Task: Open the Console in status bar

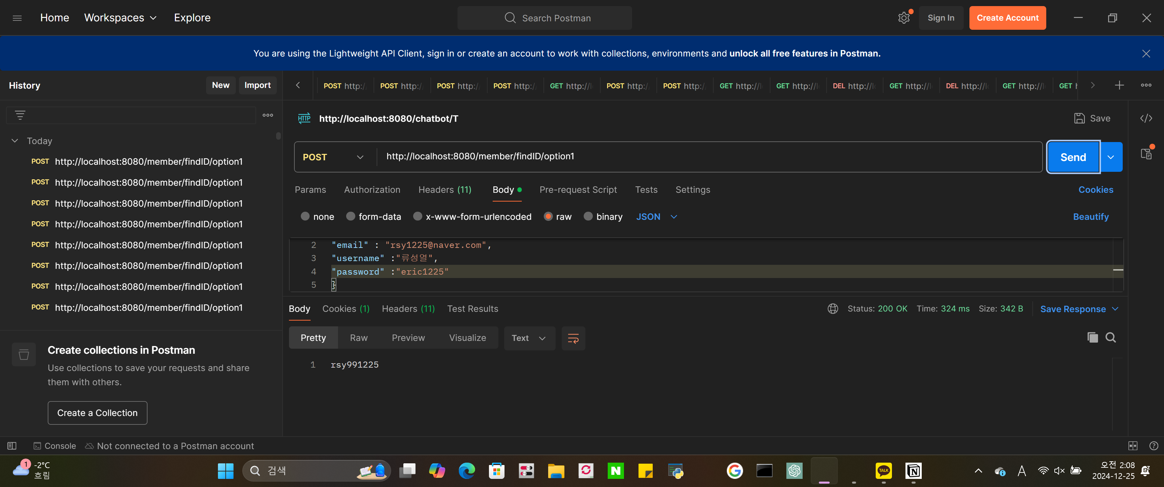Action: tap(55, 446)
